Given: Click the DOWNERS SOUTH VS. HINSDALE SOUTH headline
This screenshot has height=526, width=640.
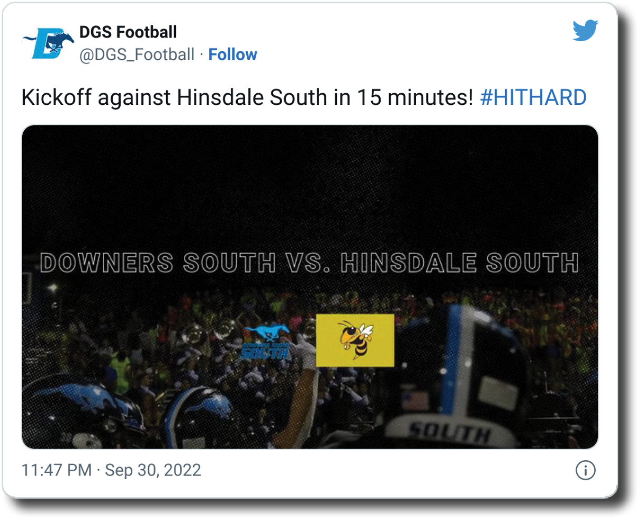Looking at the screenshot, I should coord(309,262).
